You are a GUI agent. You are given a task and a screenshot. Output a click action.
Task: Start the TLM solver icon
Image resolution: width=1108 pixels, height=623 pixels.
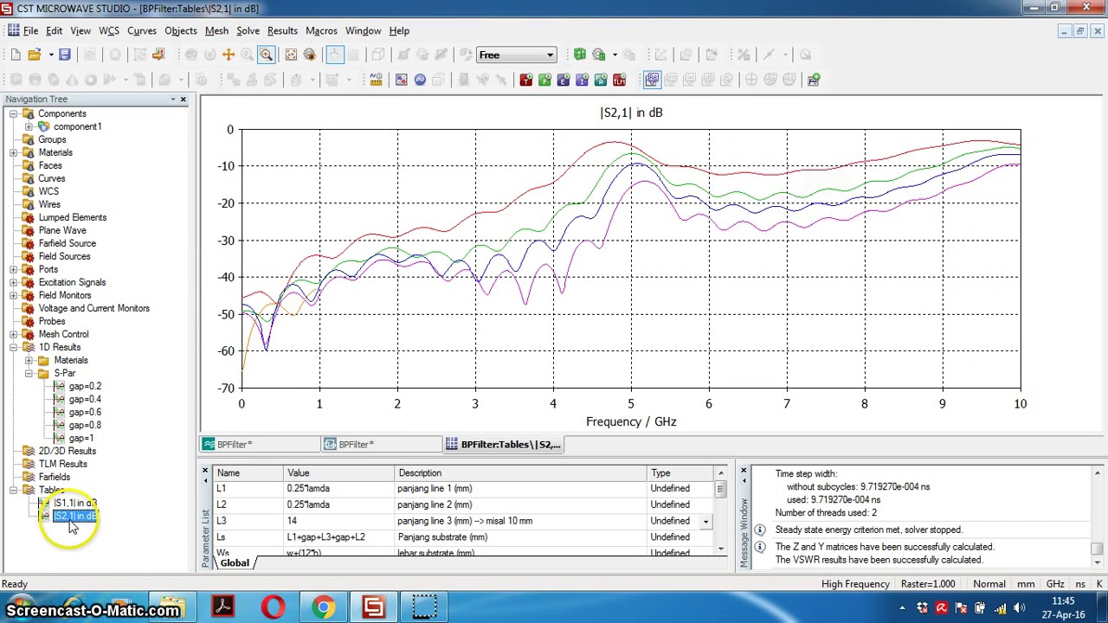[x=620, y=80]
